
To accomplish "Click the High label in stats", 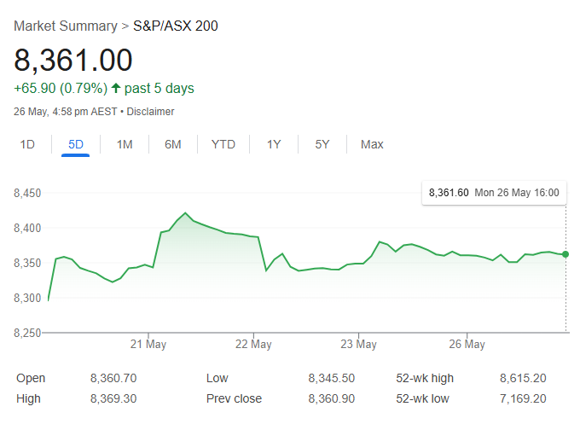I will pos(28,398).
